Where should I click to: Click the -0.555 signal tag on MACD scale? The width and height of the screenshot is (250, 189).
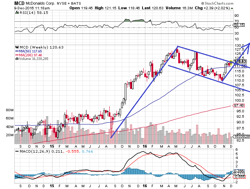pos(239,177)
